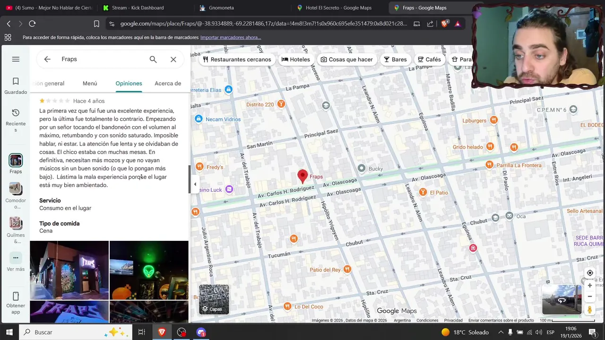Screen dimensions: 605x340
Task: Filter by Restaurantes cercanos chip
Action: pyautogui.click(x=237, y=59)
